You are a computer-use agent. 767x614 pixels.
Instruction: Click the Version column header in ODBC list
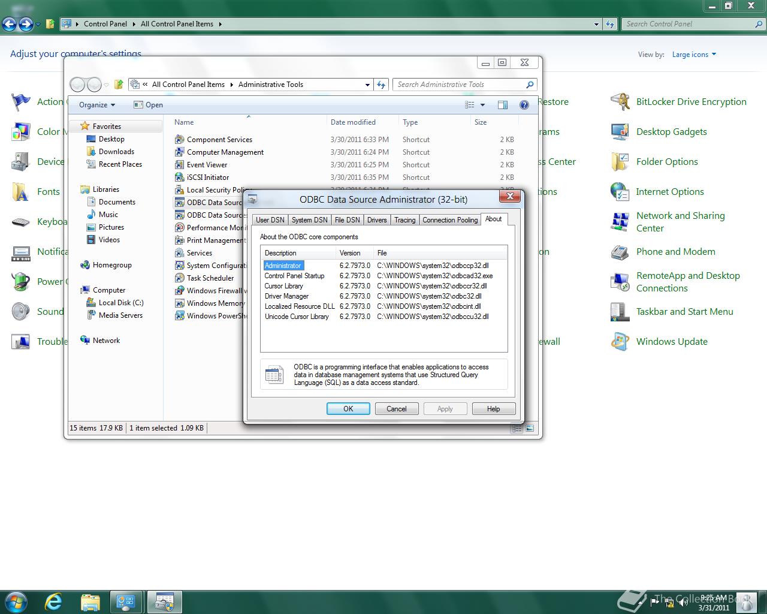coord(355,253)
